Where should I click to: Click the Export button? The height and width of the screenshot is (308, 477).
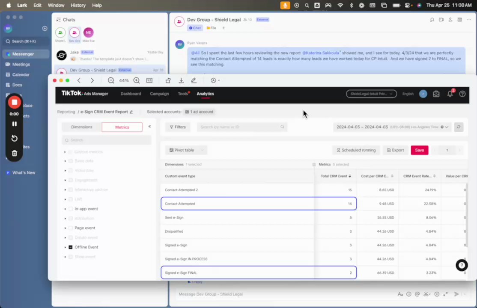click(396, 150)
